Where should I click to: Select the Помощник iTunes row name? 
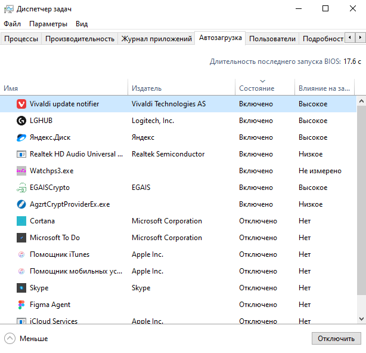click(60, 254)
